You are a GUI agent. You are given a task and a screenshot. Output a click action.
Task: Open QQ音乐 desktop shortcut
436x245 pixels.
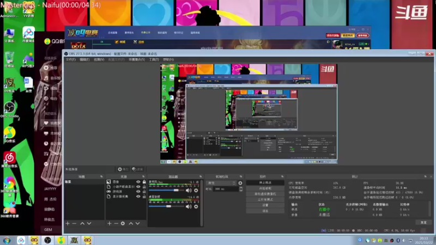9,134
